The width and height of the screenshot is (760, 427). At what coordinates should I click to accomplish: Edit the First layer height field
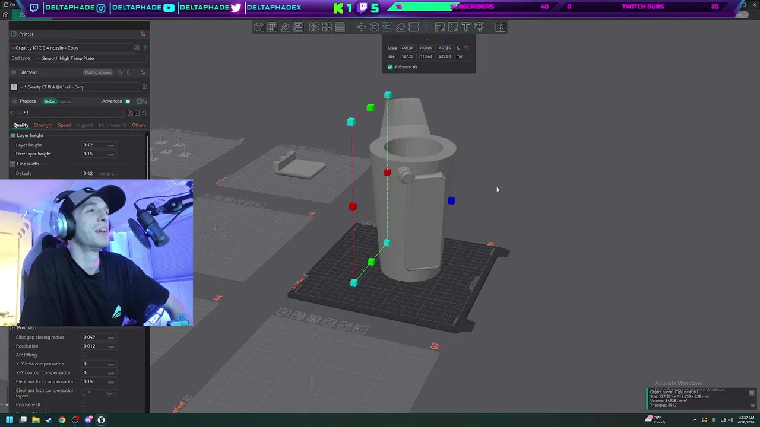click(x=99, y=154)
